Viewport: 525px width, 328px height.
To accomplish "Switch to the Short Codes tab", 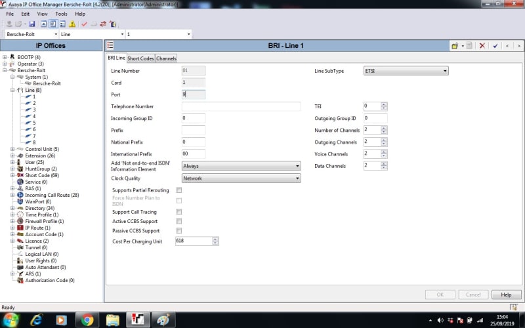I will tap(140, 58).
